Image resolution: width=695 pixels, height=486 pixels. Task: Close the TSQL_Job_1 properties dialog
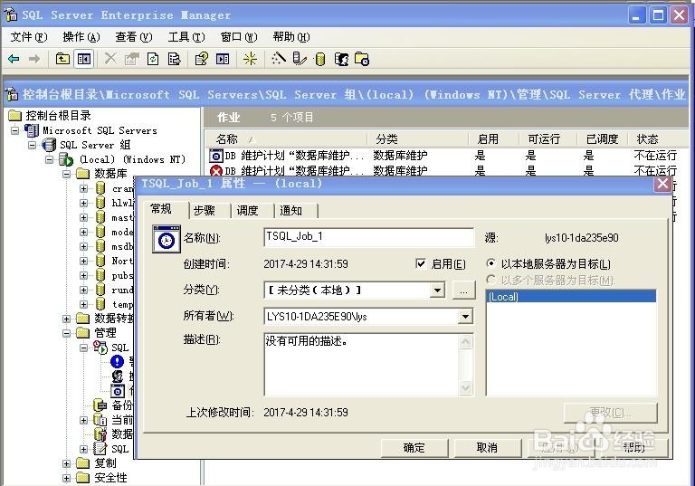[x=662, y=184]
